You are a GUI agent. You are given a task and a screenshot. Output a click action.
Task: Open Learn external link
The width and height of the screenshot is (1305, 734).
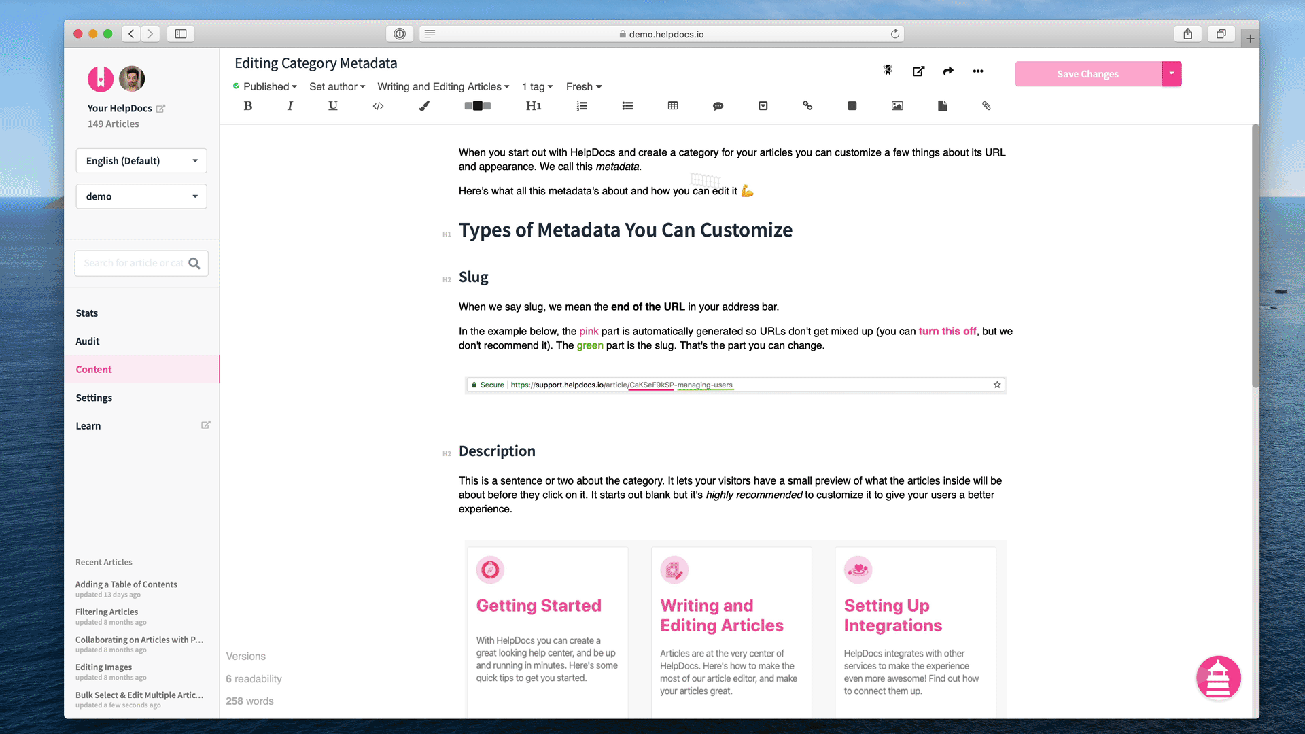point(141,425)
